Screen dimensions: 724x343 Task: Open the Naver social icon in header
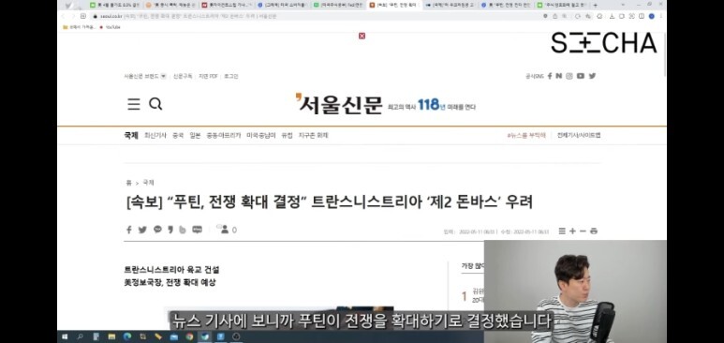[559, 76]
